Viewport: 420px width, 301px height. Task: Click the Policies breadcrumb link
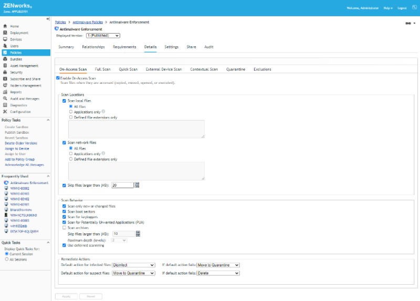[60, 22]
